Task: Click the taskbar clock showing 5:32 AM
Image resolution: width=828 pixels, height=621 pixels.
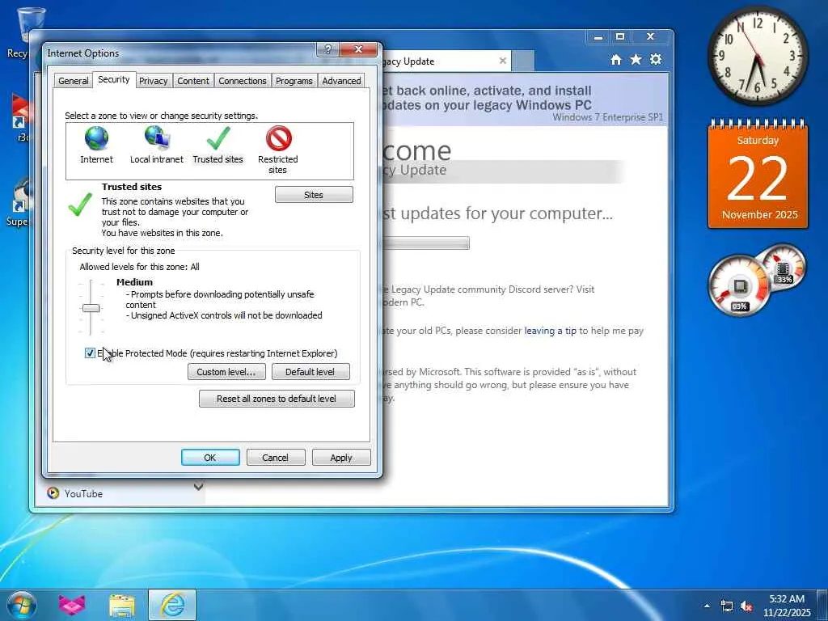Action: pyautogui.click(x=786, y=606)
